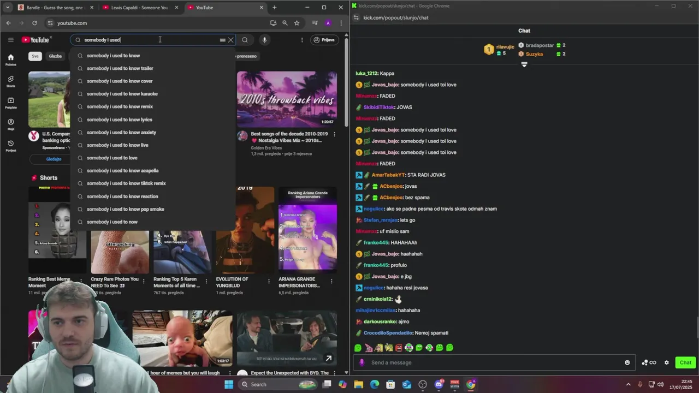Go to YouTube Home in sidebar
Screen dimensions: 699x393
coord(10,59)
